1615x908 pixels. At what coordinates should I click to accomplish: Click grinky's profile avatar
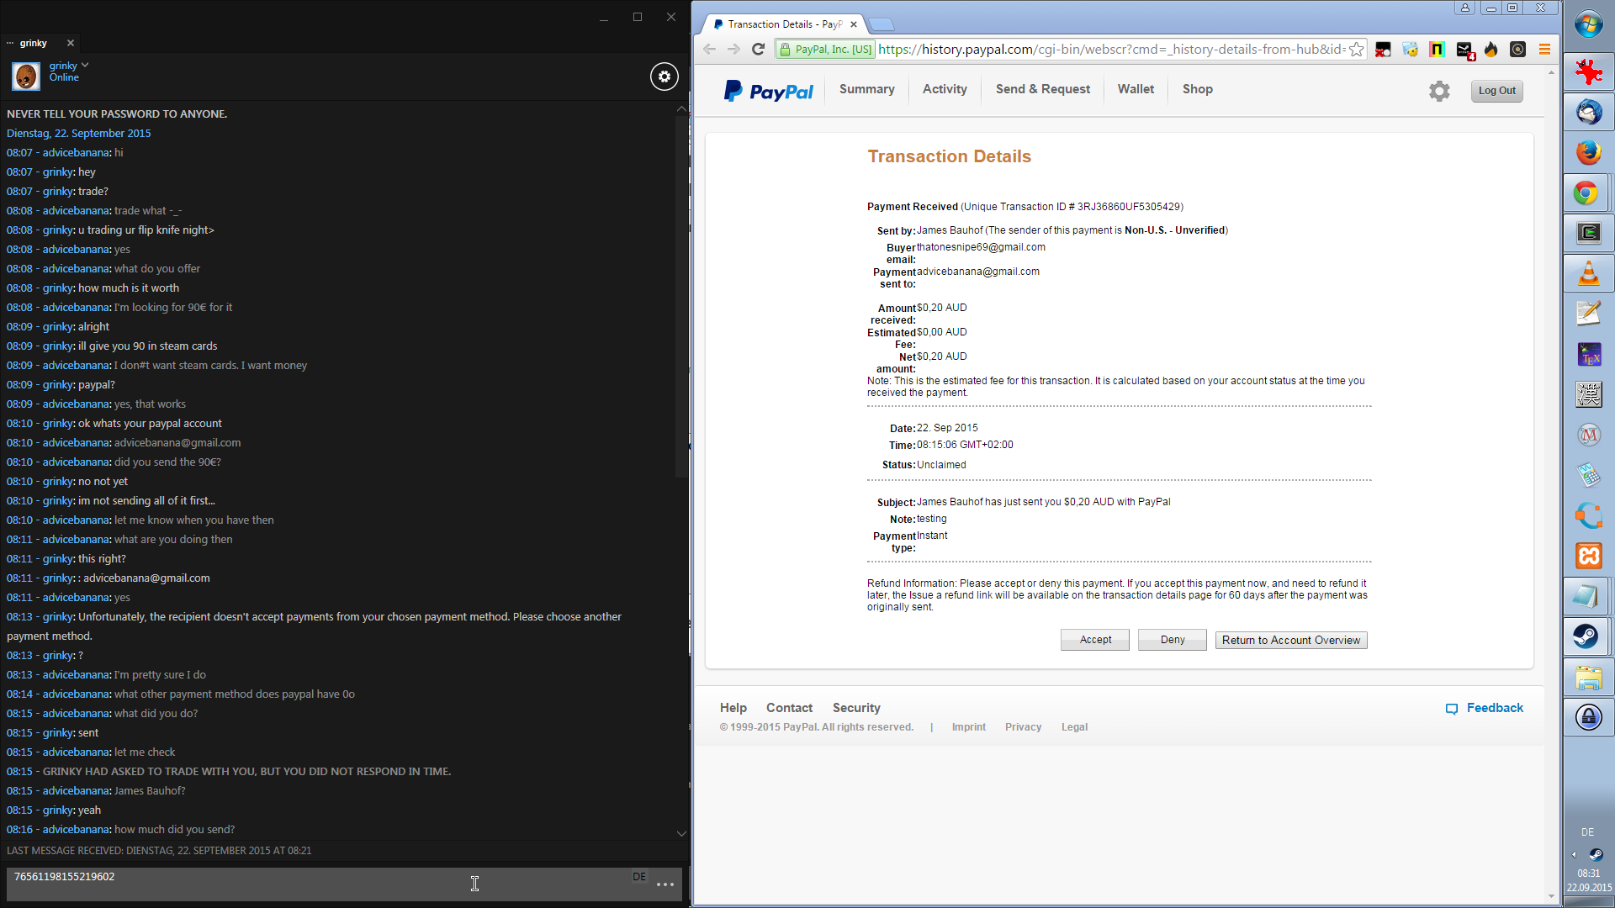[25, 76]
